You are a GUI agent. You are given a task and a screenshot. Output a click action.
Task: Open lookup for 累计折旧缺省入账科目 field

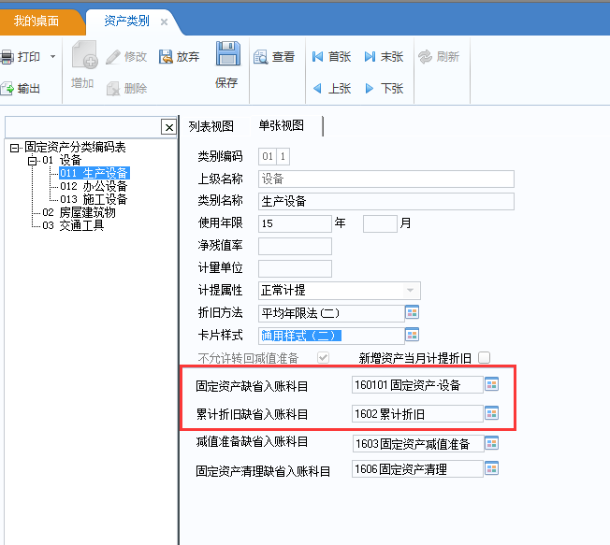point(492,413)
